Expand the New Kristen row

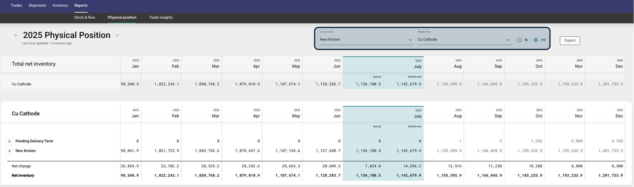10,151
